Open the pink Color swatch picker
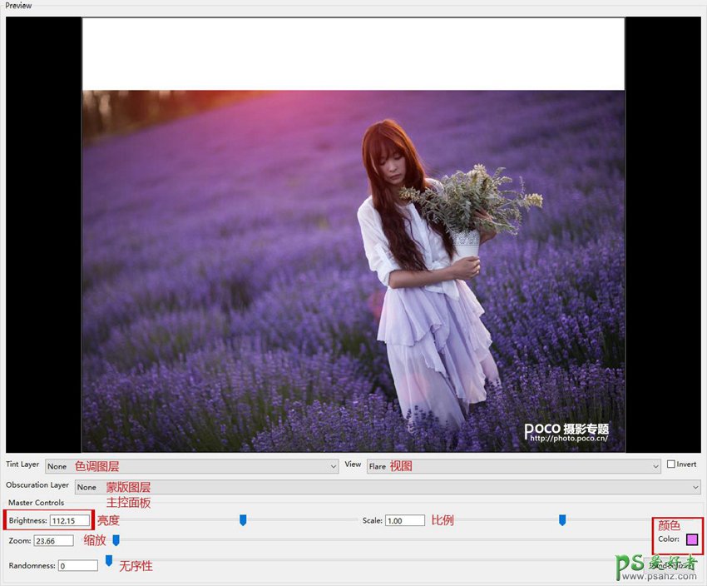 pyautogui.click(x=691, y=539)
